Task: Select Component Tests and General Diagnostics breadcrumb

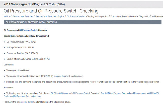Action: tap(130, 16)
